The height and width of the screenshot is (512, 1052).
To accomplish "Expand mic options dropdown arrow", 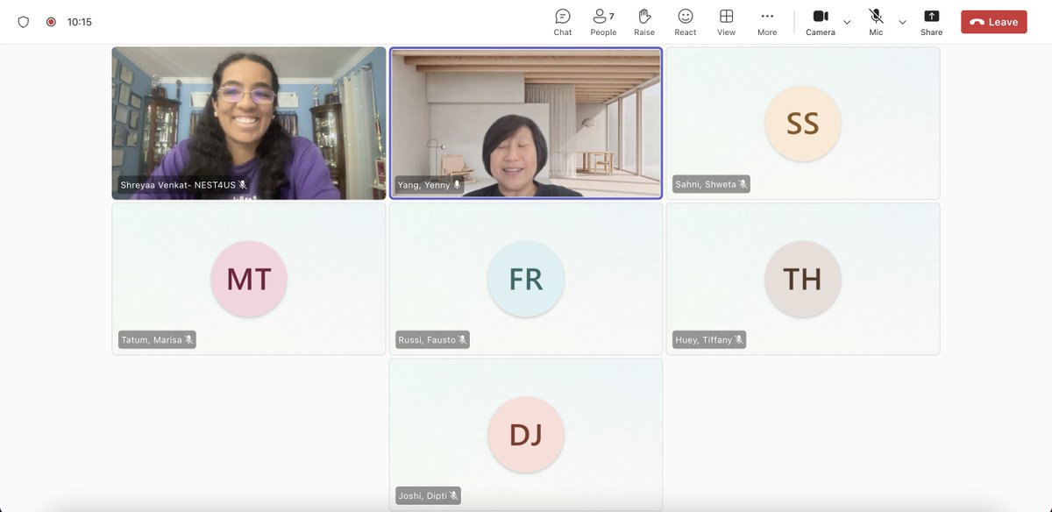I will click(x=902, y=22).
